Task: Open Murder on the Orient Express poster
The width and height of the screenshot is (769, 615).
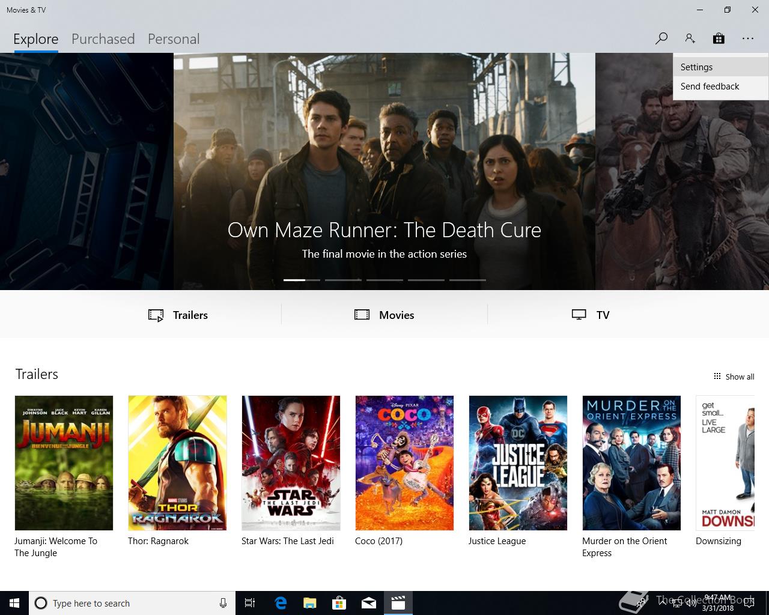Action: click(x=631, y=463)
